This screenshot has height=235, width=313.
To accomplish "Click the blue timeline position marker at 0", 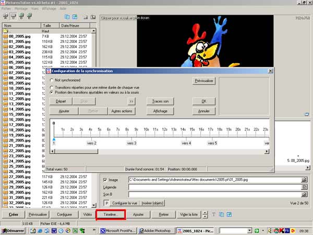I will 54,139.
